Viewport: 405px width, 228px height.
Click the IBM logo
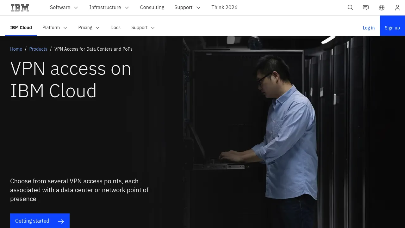point(20,8)
